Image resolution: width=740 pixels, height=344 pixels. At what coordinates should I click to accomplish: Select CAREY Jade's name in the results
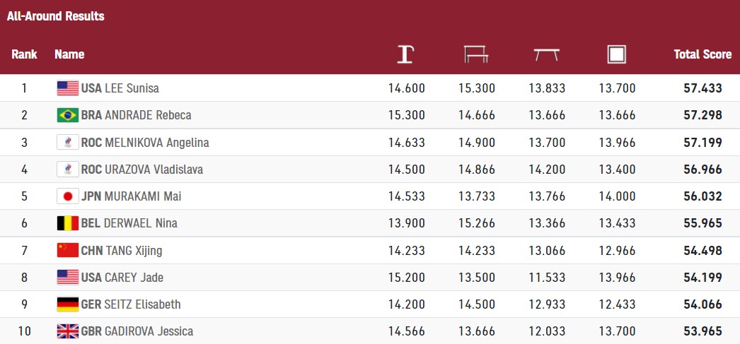coord(134,278)
